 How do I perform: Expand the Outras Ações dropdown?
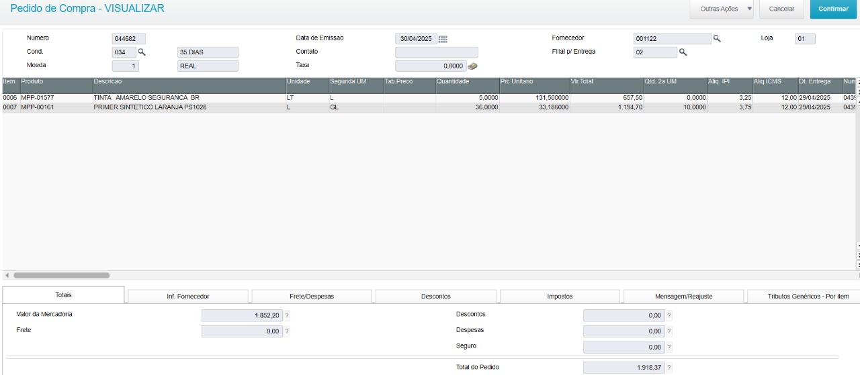[749, 9]
